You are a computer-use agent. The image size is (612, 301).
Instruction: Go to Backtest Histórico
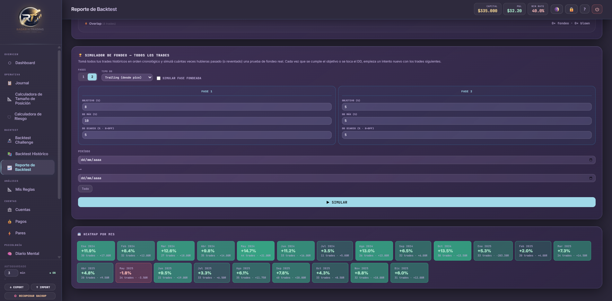pos(28,154)
